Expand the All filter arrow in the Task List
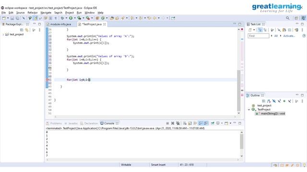The width and height of the screenshot is (307, 172). coord(272,36)
